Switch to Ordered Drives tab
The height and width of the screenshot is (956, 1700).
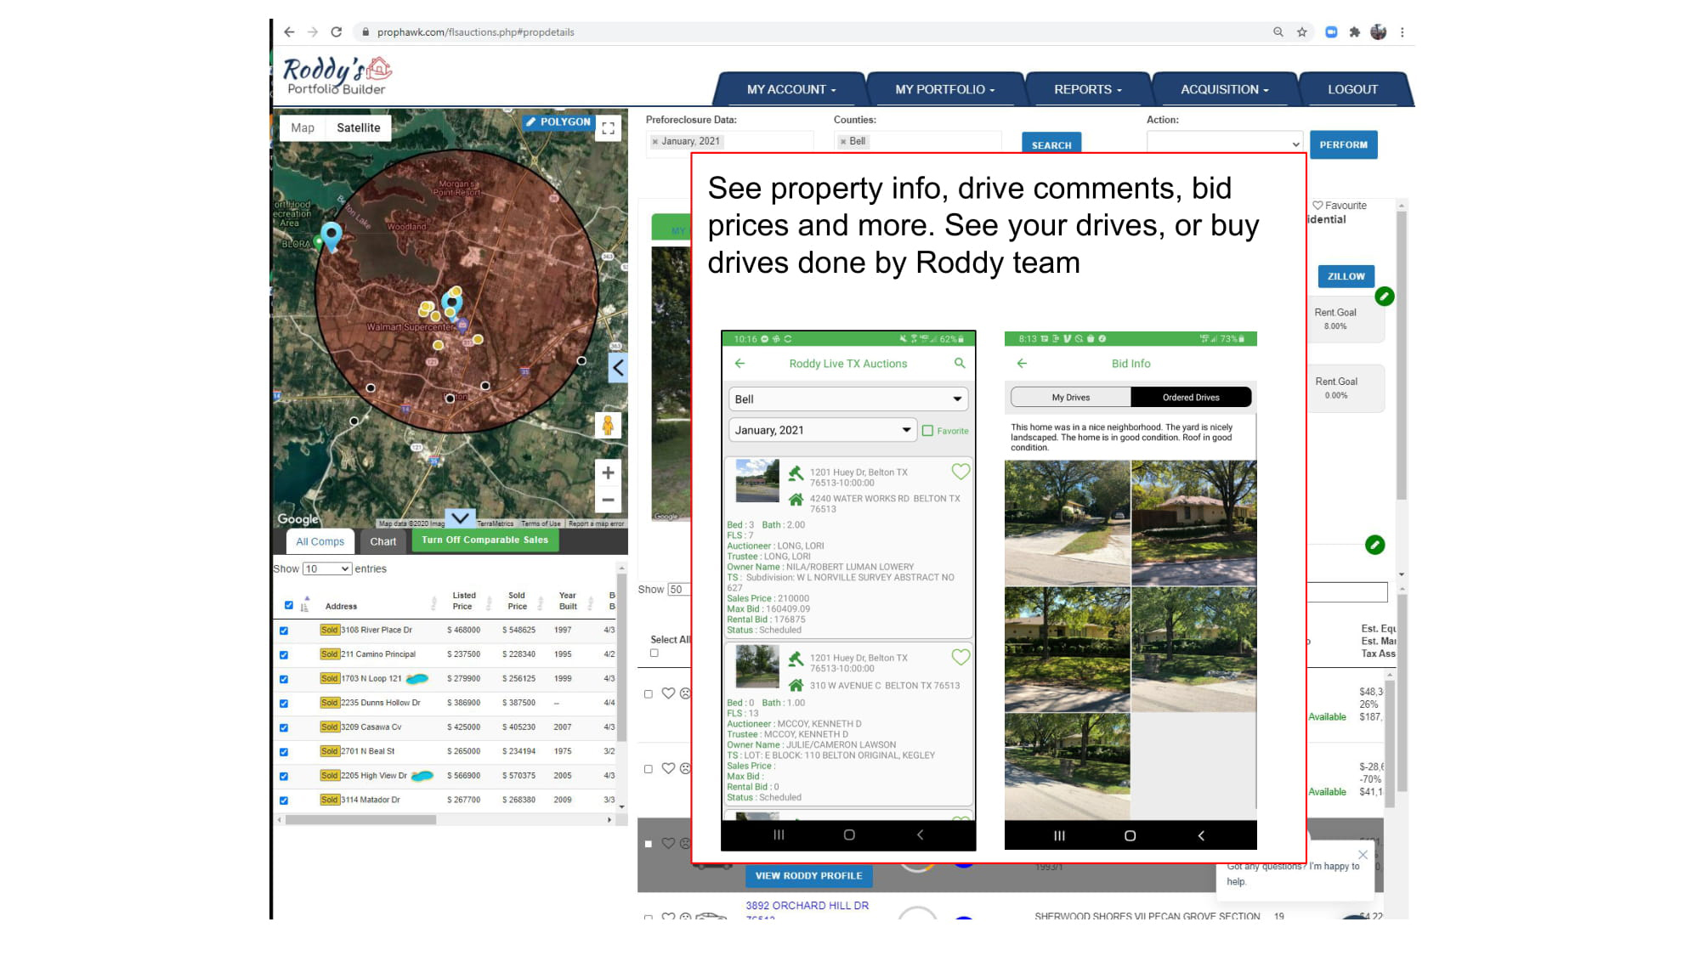tap(1191, 397)
